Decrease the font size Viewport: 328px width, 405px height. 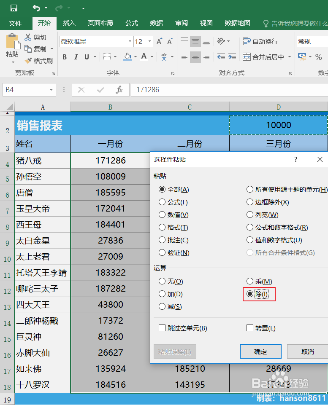pyautogui.click(x=170, y=41)
